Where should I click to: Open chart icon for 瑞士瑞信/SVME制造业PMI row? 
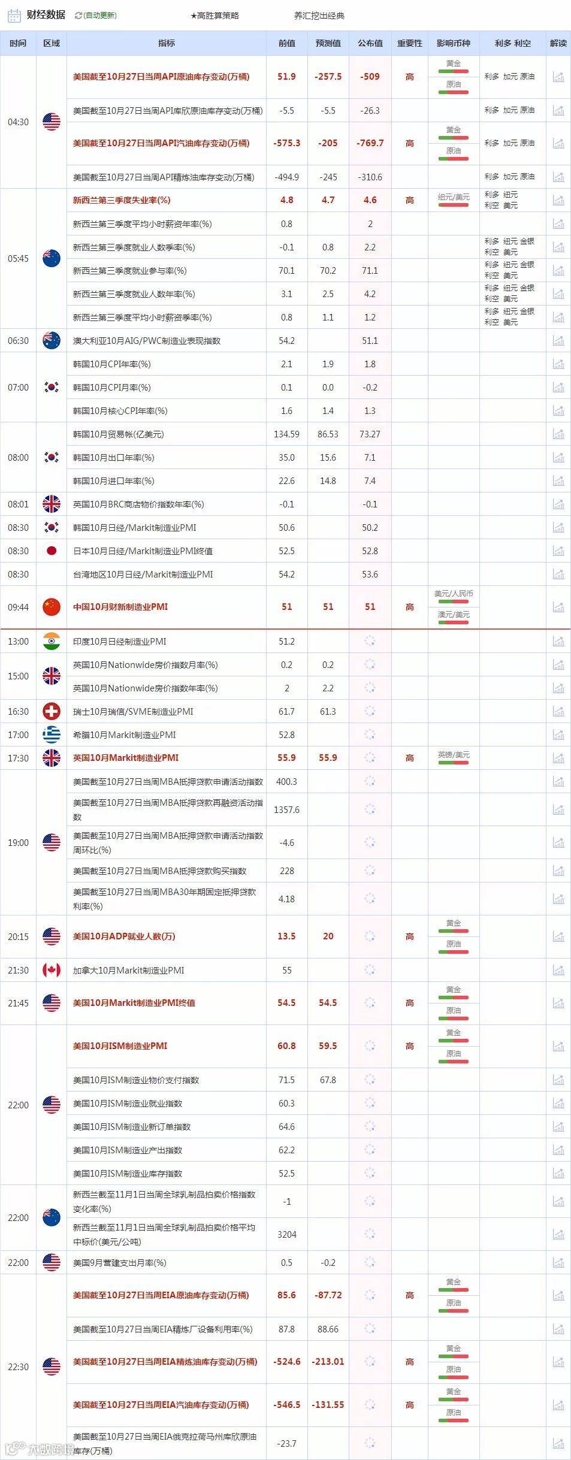coord(558,711)
